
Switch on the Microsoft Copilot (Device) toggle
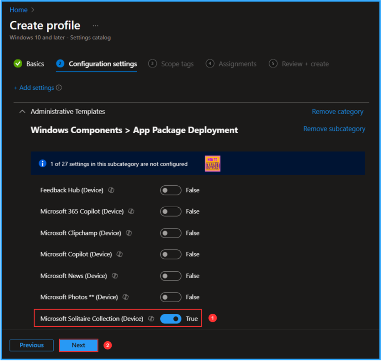click(x=170, y=254)
